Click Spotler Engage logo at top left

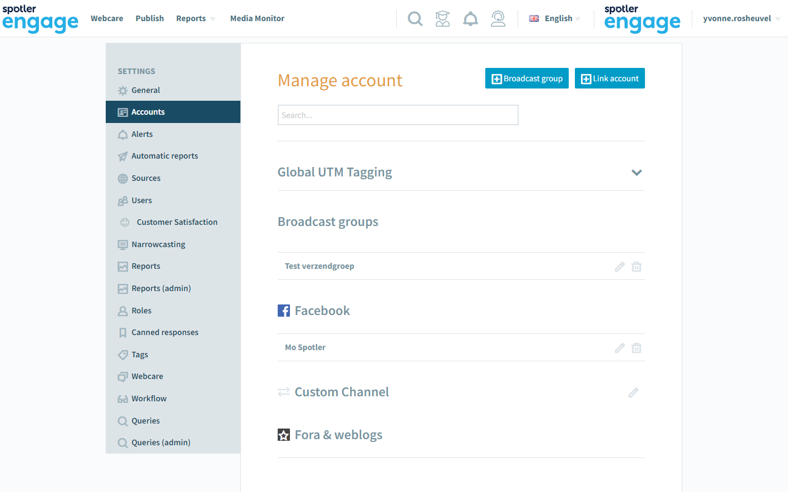coord(40,19)
